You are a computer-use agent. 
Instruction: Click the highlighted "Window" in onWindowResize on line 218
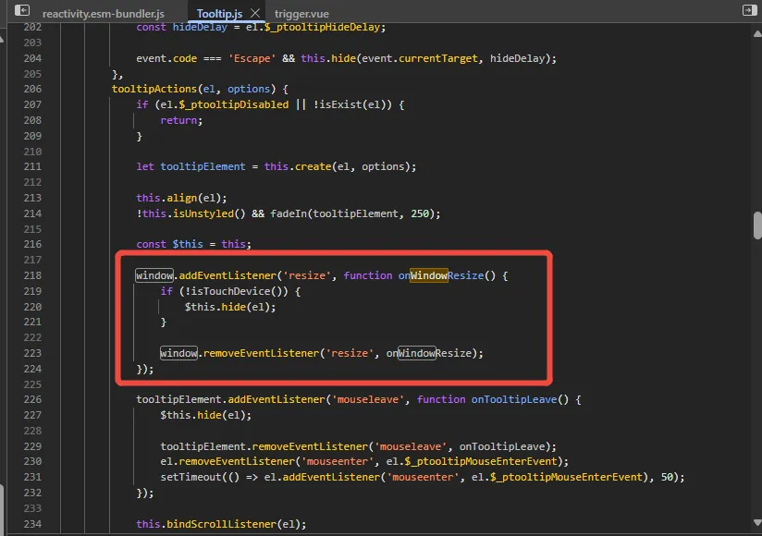tap(429, 275)
